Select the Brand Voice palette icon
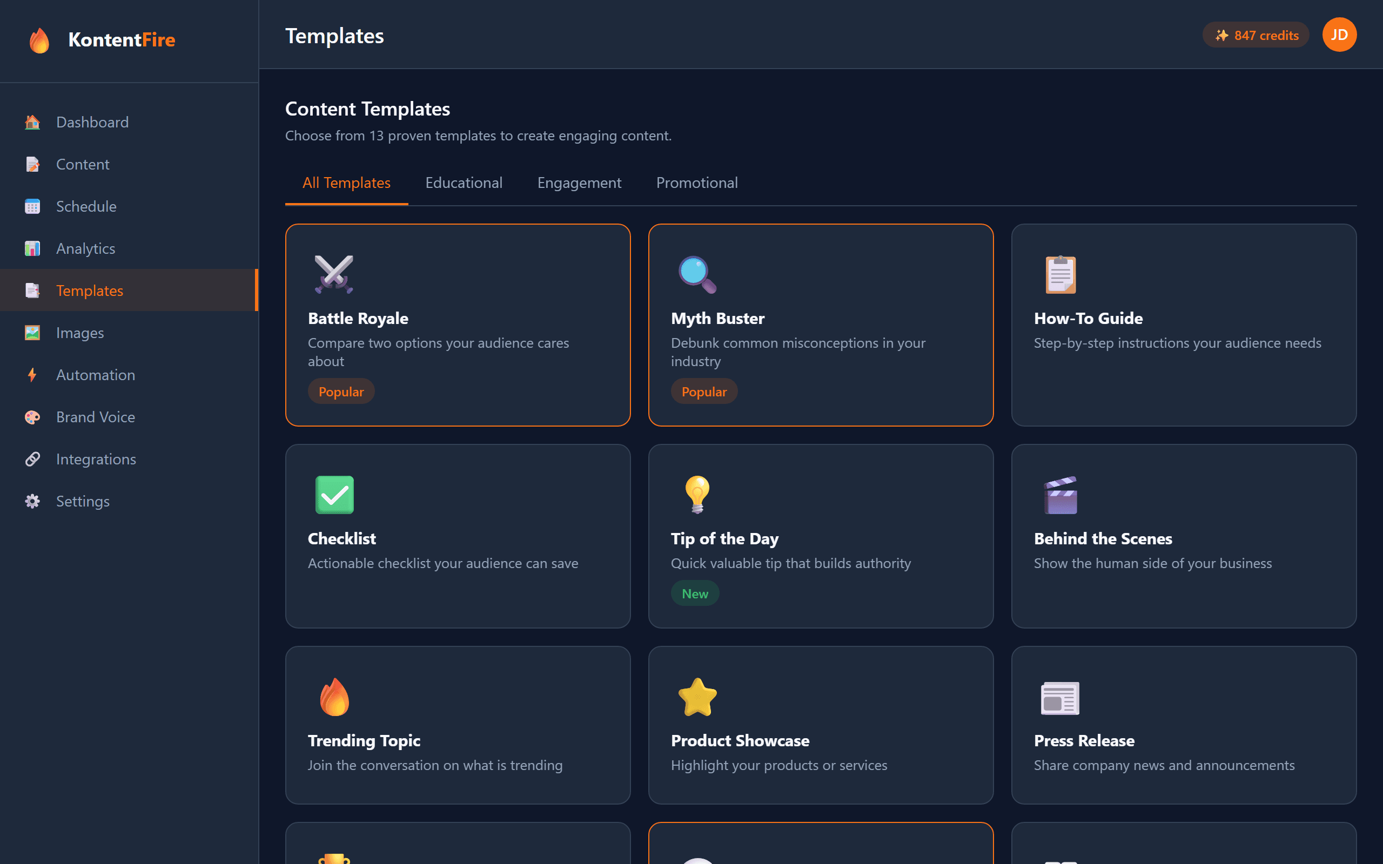The height and width of the screenshot is (864, 1383). 32,417
